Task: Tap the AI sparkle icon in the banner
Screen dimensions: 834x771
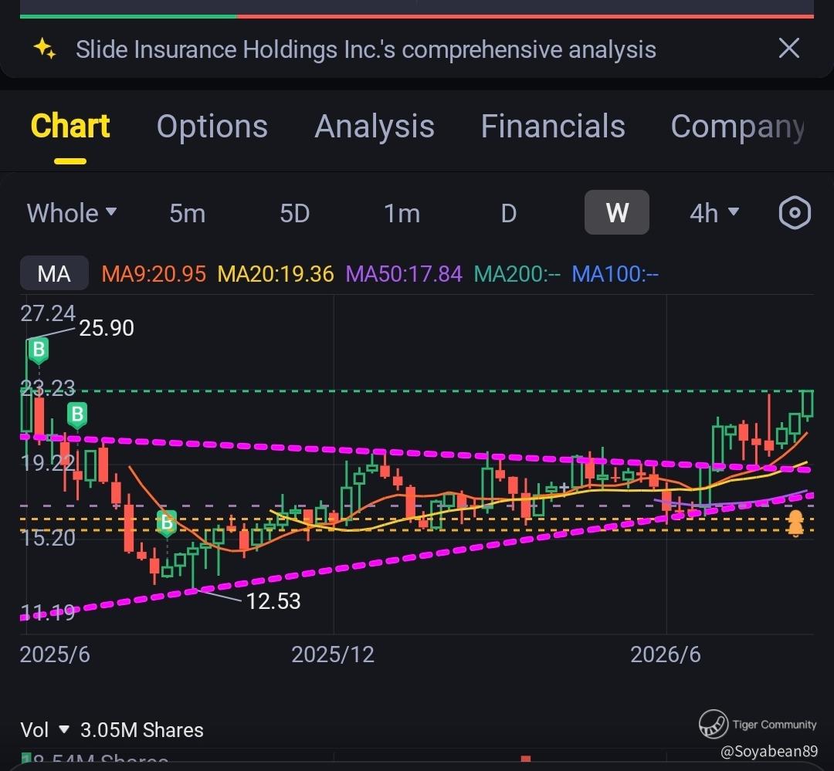Action: tap(45, 49)
